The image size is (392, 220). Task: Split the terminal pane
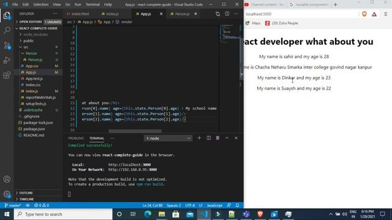(x=208, y=138)
